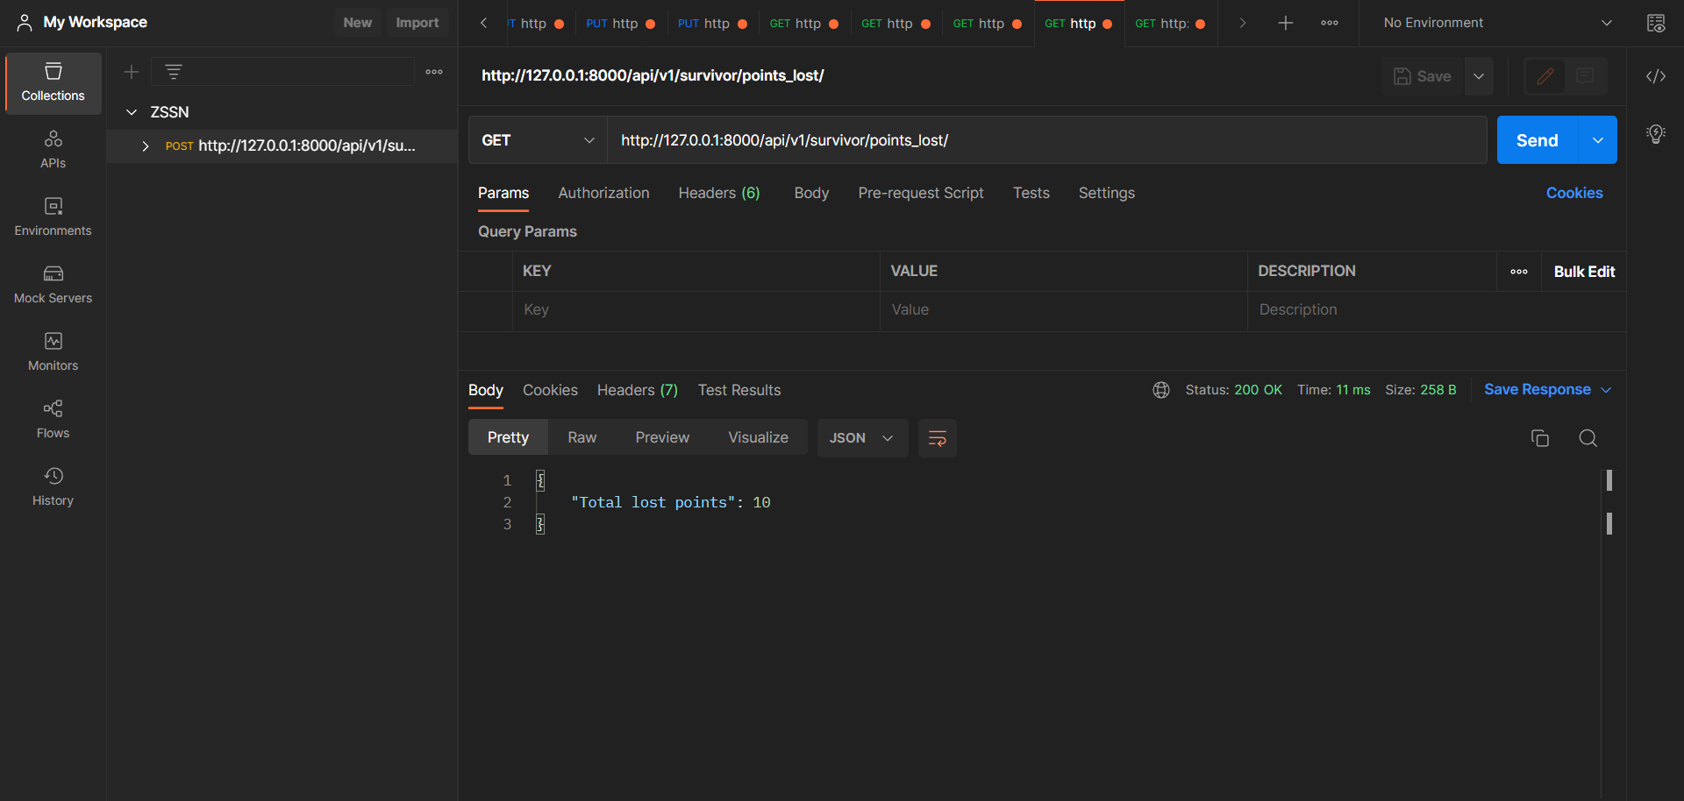Toggle word wrap in the response viewer
Image resolution: width=1684 pixels, height=801 pixels.
coord(937,437)
